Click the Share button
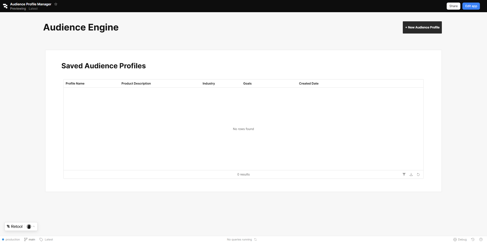The width and height of the screenshot is (487, 243). 453,6
